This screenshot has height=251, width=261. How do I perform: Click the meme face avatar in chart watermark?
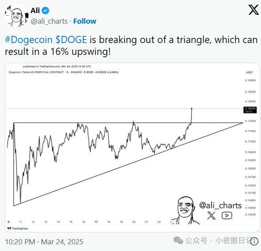click(x=185, y=210)
